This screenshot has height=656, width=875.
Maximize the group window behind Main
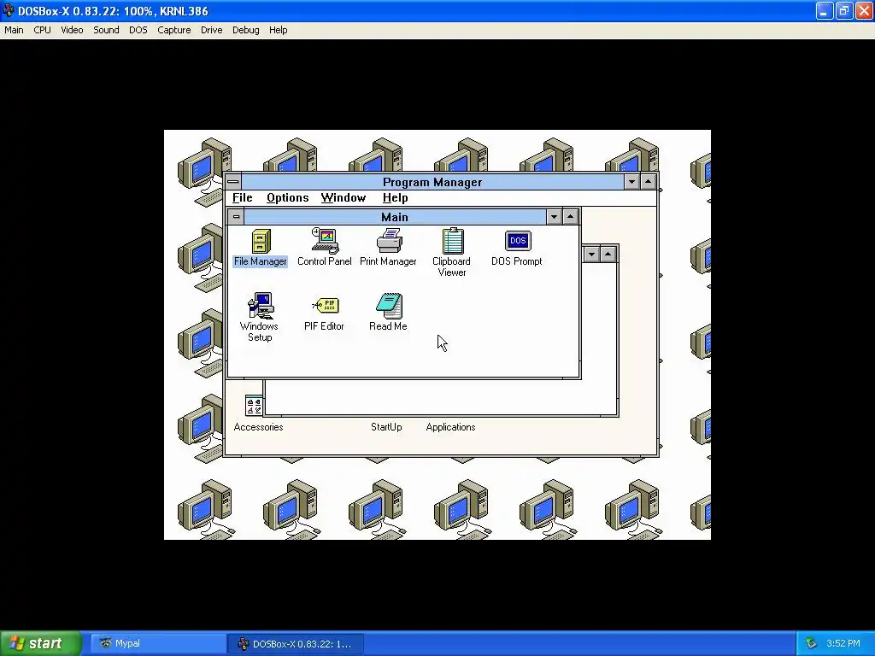(x=608, y=255)
